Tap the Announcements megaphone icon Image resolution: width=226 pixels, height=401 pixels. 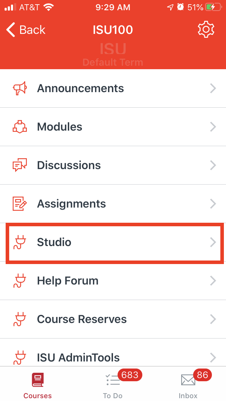pyautogui.click(x=20, y=88)
